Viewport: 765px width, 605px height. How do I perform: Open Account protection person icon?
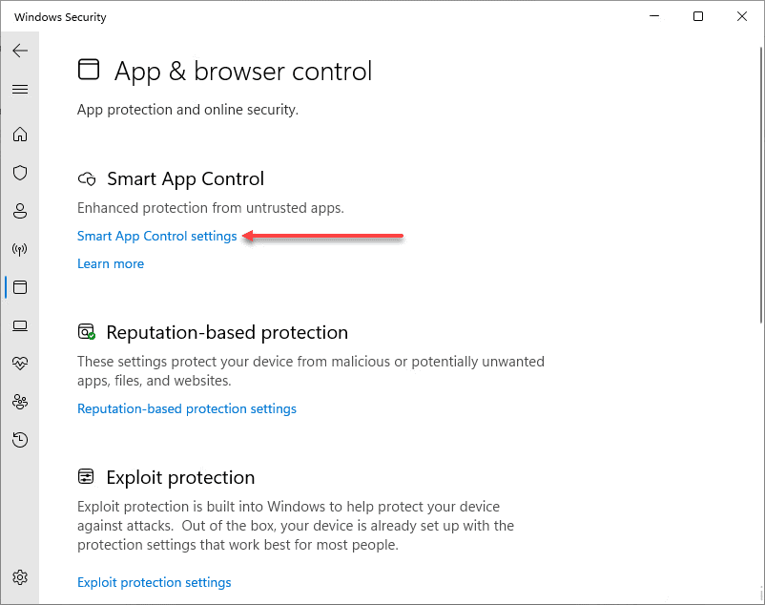[20, 211]
